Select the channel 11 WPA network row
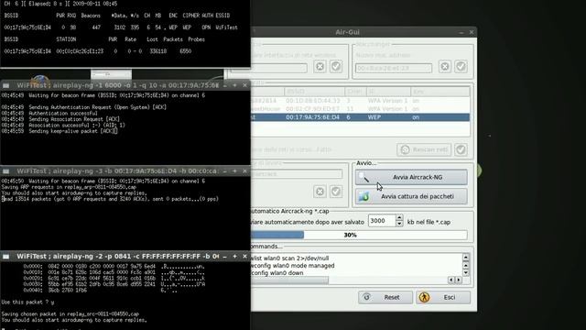Screen dimensions: 586x330 tap(360, 109)
